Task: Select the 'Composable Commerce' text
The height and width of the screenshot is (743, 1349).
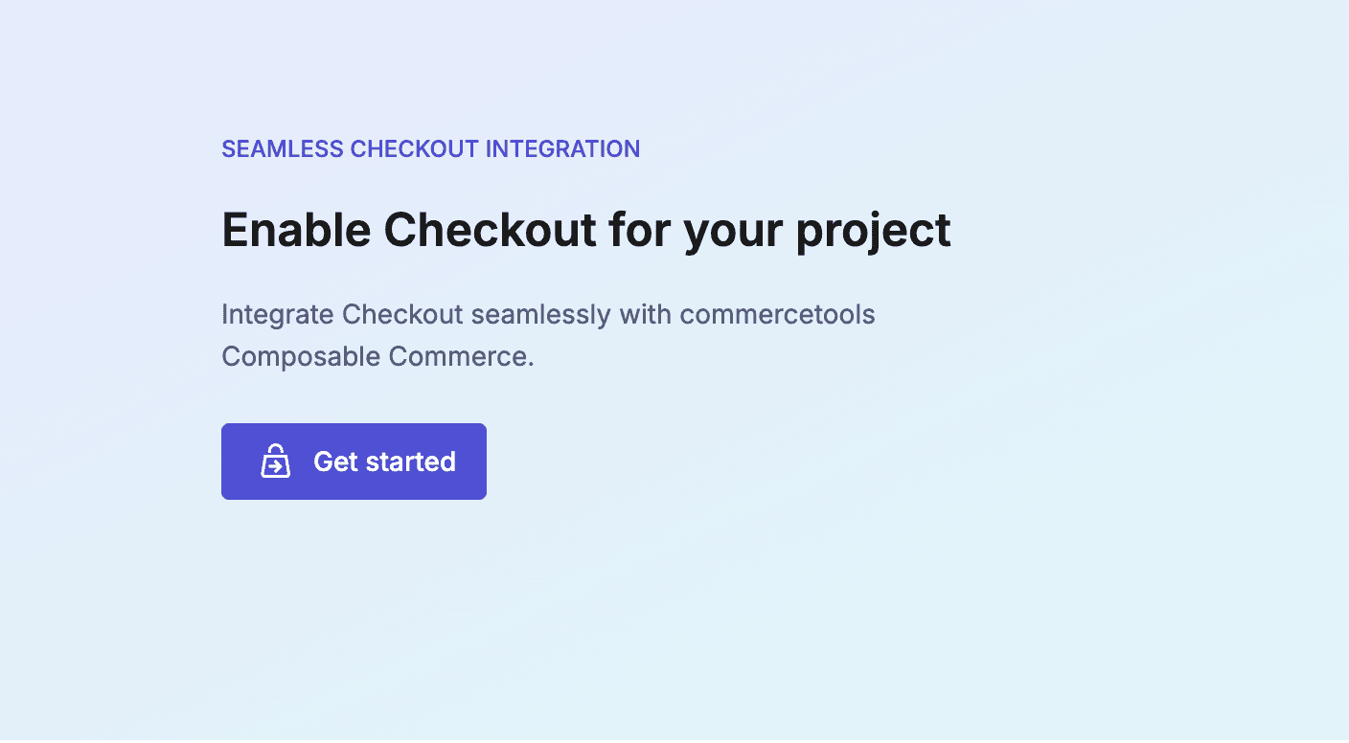Action: (377, 355)
